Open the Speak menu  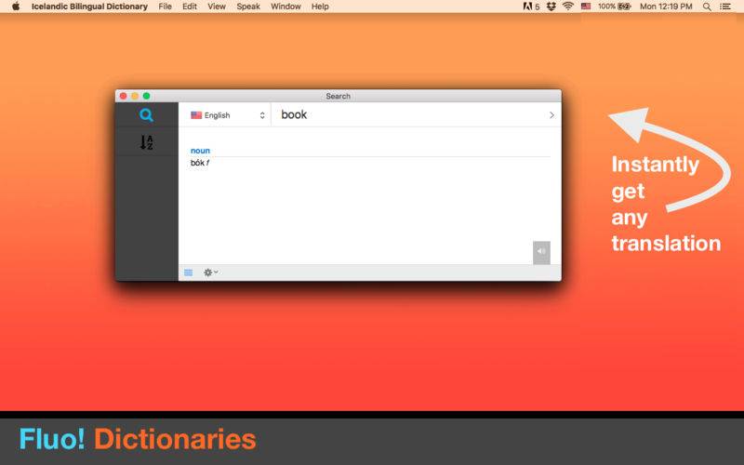pyautogui.click(x=248, y=7)
